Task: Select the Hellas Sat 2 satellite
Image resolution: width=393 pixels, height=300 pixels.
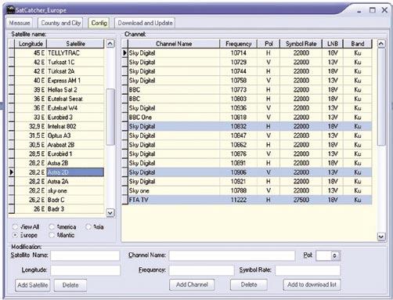Action: click(x=59, y=89)
